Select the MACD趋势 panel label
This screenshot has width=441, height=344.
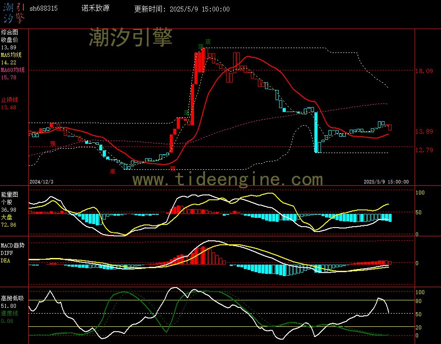point(13,246)
